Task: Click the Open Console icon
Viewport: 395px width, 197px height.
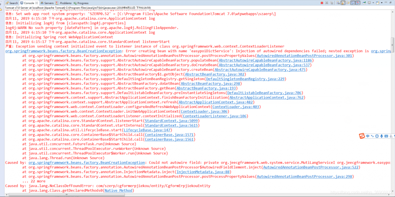Action: (x=377, y=3)
